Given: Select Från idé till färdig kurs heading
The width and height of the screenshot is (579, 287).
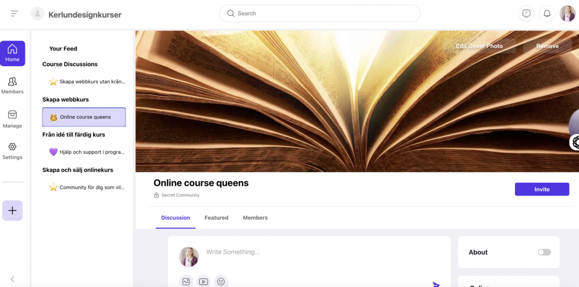Looking at the screenshot, I should click(x=74, y=135).
